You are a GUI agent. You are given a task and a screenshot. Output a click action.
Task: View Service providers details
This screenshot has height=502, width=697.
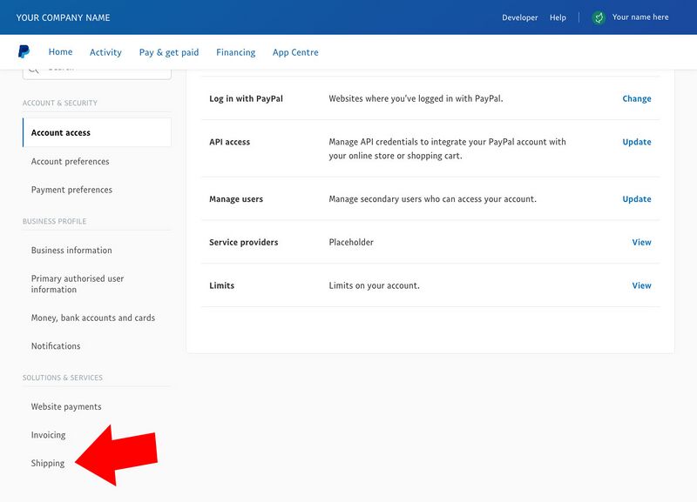(642, 242)
